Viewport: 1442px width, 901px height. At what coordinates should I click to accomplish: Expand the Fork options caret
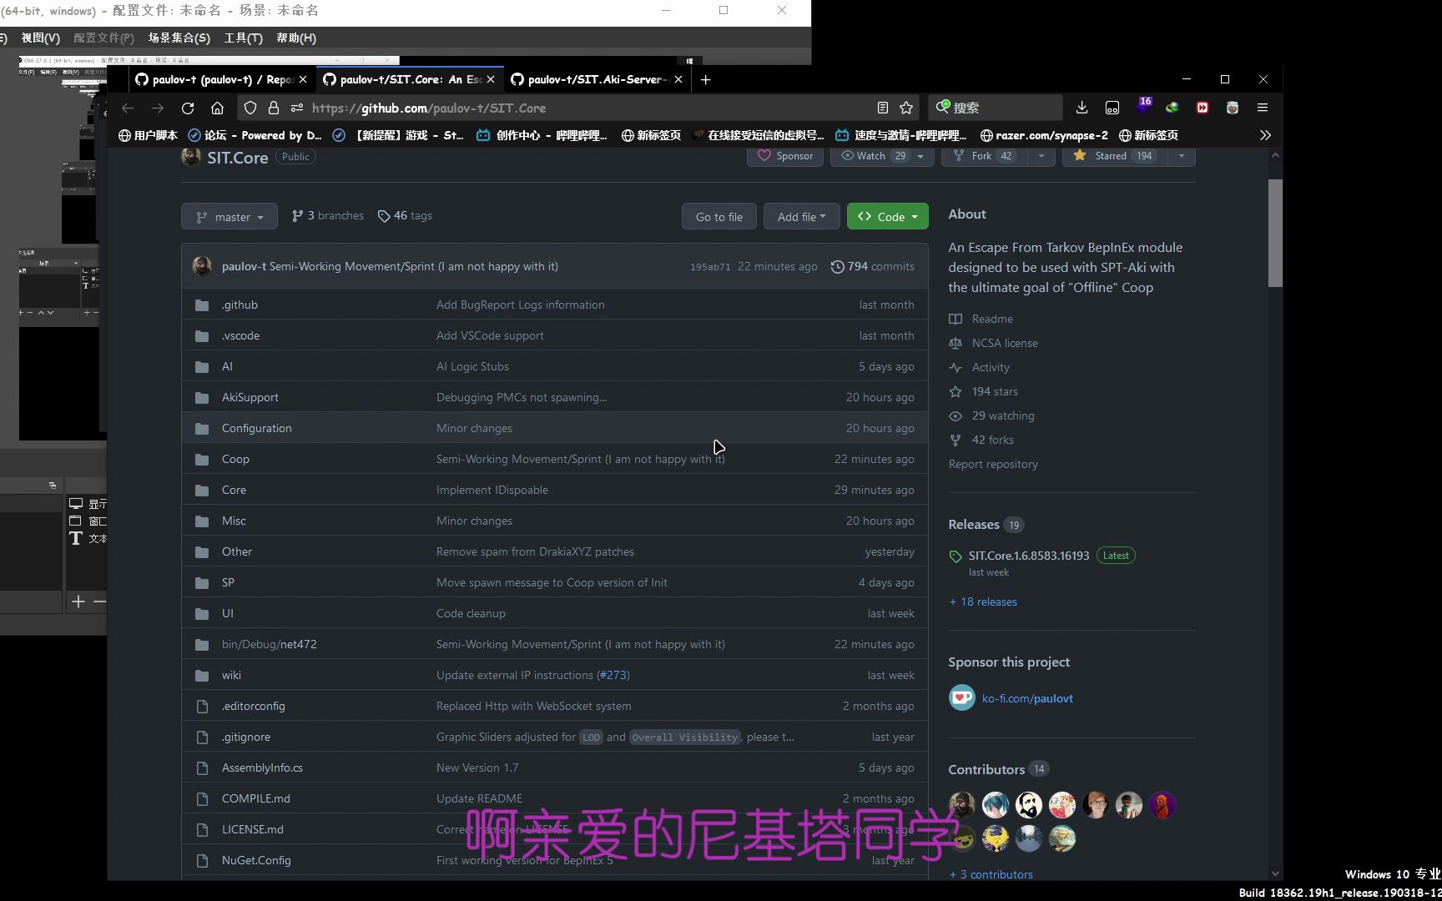click(x=1041, y=156)
